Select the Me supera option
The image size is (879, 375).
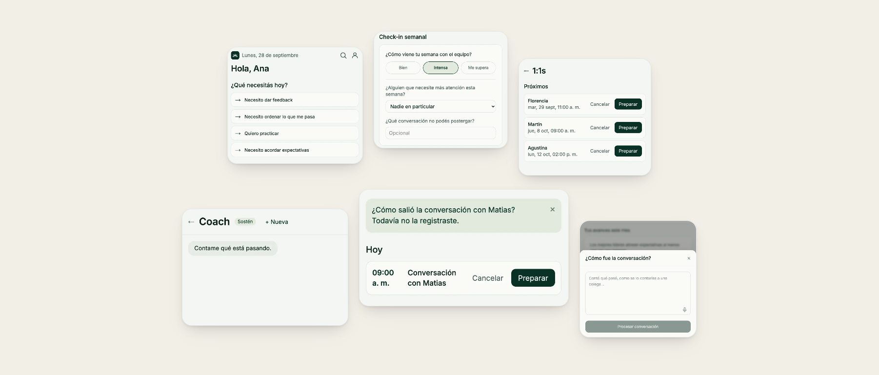(478, 68)
